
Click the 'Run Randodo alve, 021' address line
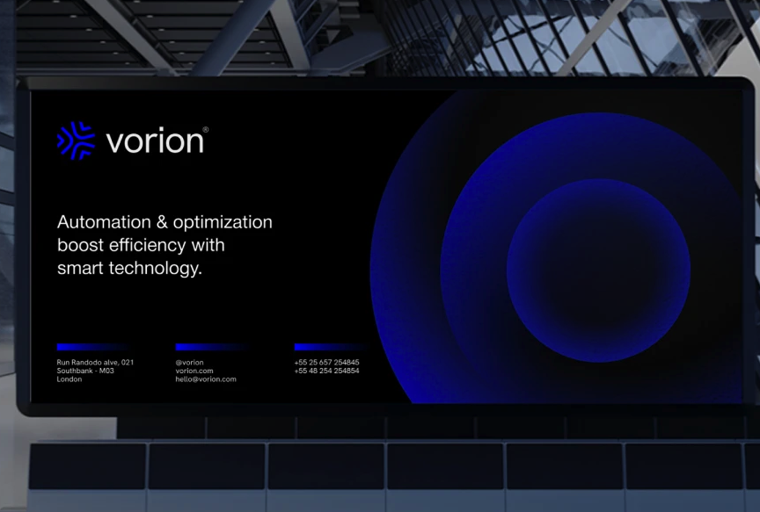[x=95, y=362]
